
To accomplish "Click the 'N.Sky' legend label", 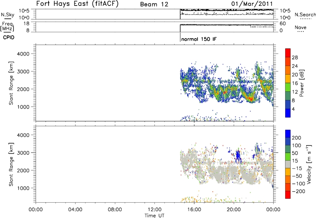I will tap(8, 15).
